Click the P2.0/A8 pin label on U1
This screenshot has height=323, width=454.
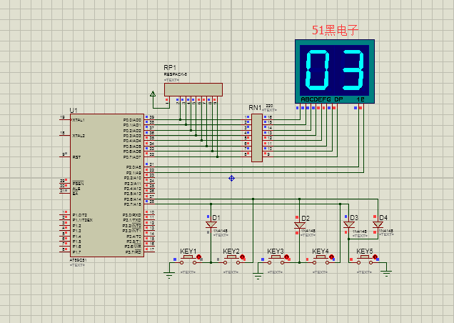[x=133, y=167]
